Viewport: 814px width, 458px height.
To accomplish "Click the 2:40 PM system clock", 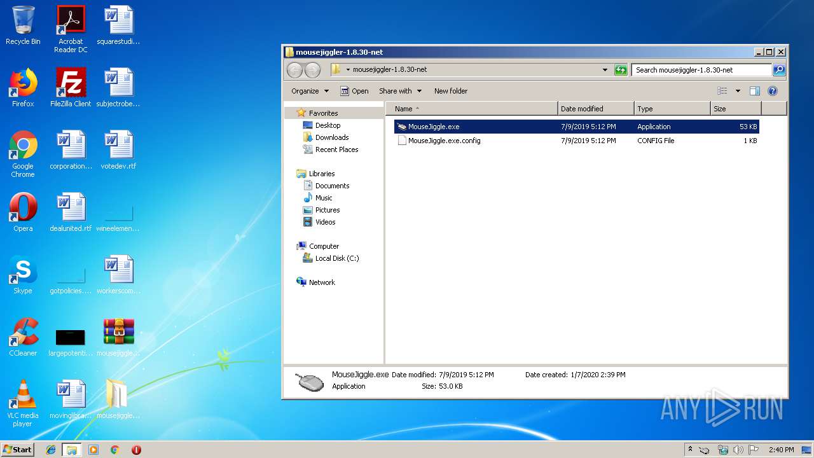I will click(781, 450).
